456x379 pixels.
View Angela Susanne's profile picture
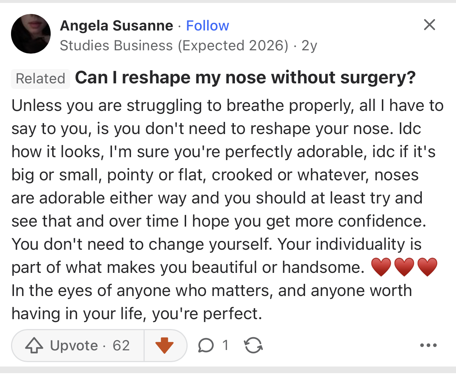[x=31, y=34]
